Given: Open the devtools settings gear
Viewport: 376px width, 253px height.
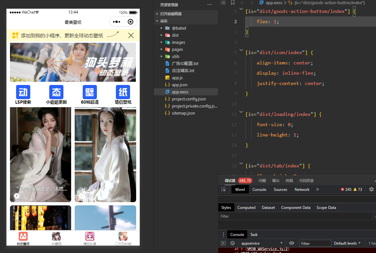Looking at the screenshot, I should point(371,189).
